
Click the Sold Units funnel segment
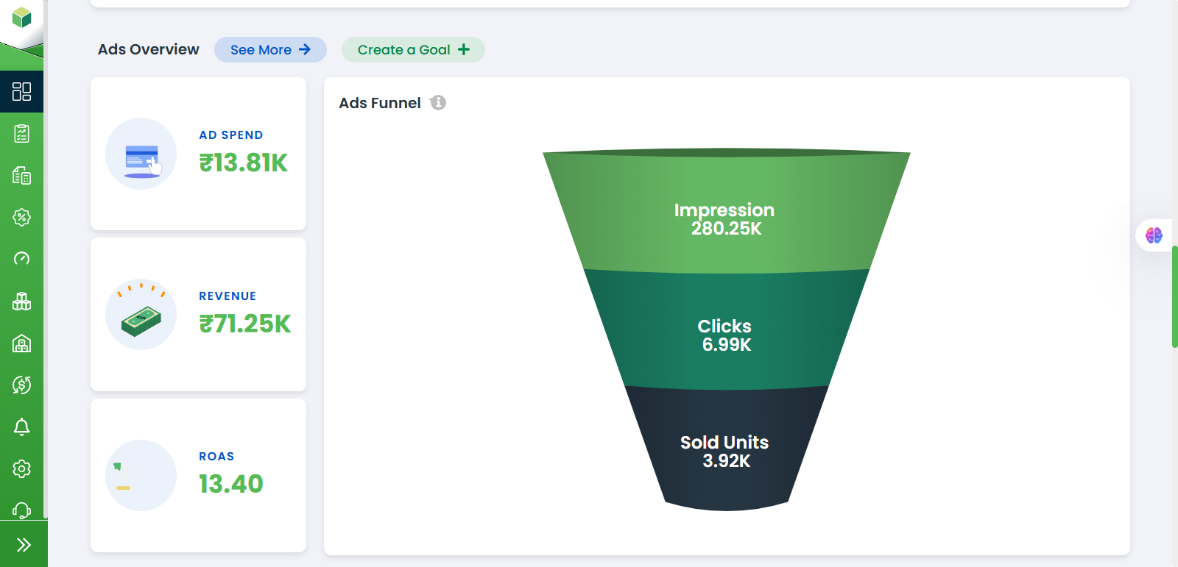point(725,451)
